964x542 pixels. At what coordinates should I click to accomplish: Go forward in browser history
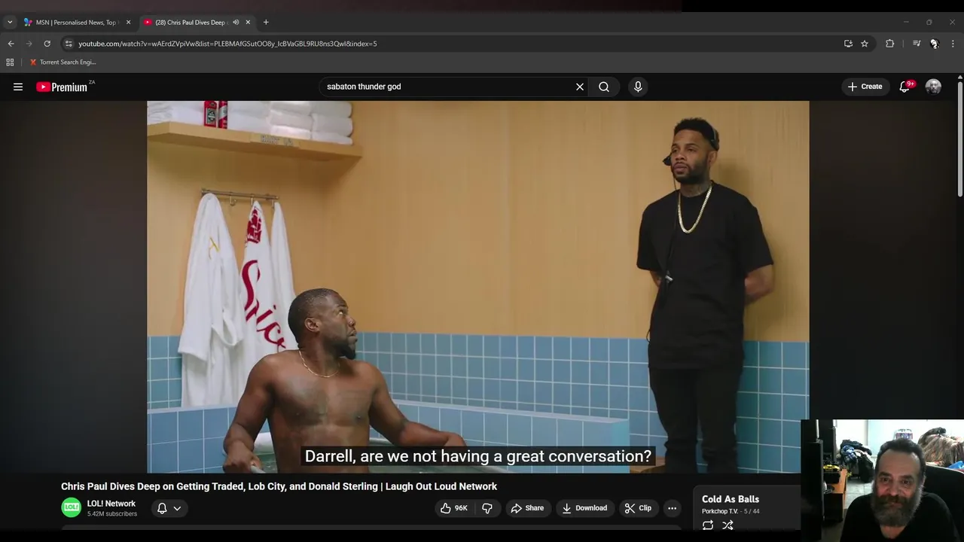point(29,44)
